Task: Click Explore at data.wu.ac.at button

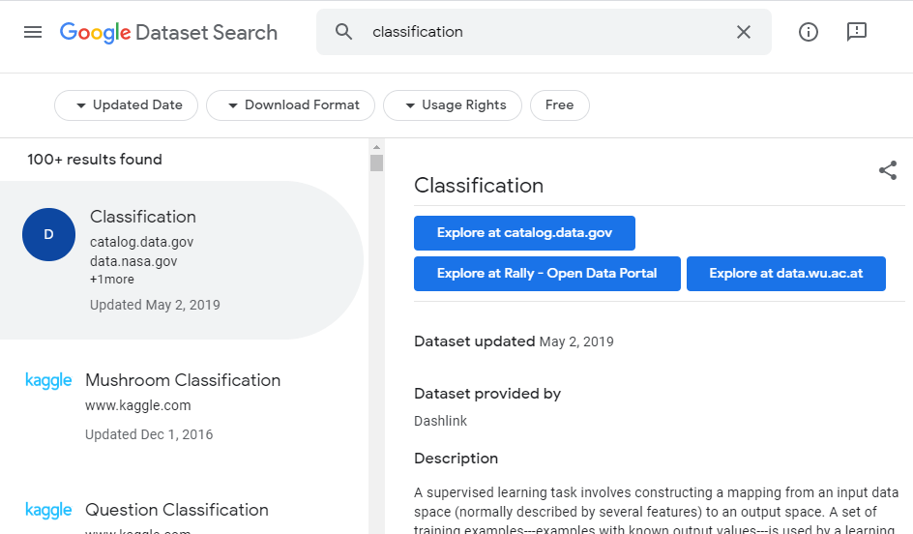Action: (x=786, y=274)
